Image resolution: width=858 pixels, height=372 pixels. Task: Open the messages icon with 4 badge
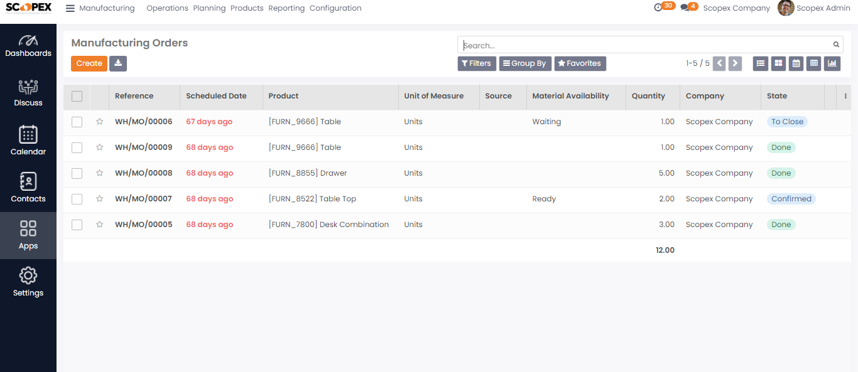coord(689,7)
